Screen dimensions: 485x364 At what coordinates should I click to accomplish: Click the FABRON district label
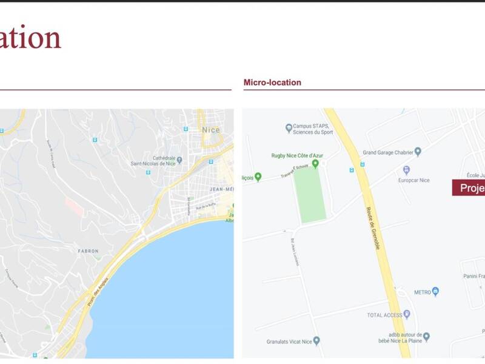coord(88,251)
